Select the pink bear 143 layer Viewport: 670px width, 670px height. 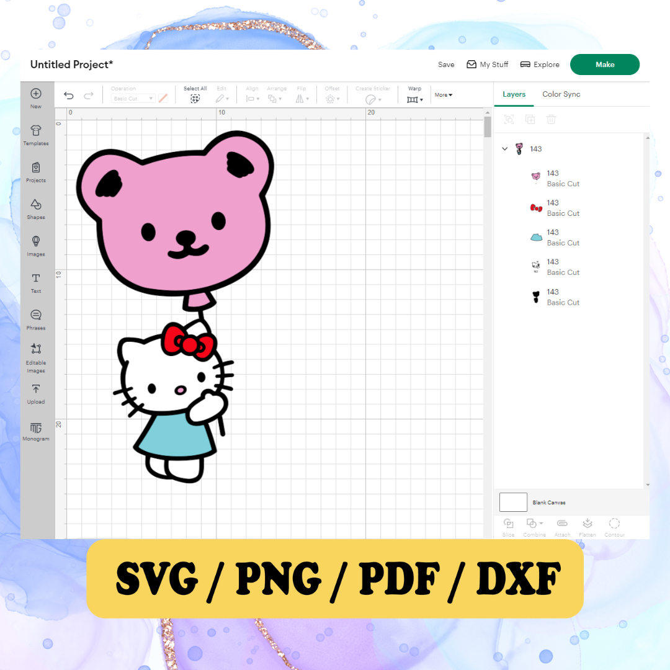point(568,178)
